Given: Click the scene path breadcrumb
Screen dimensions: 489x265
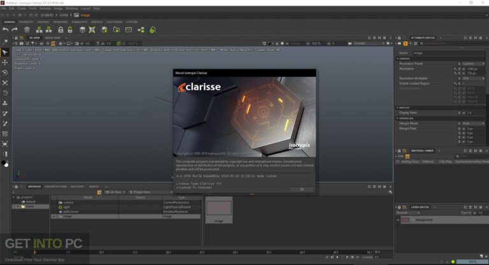Looking at the screenshot, I should point(64,15).
